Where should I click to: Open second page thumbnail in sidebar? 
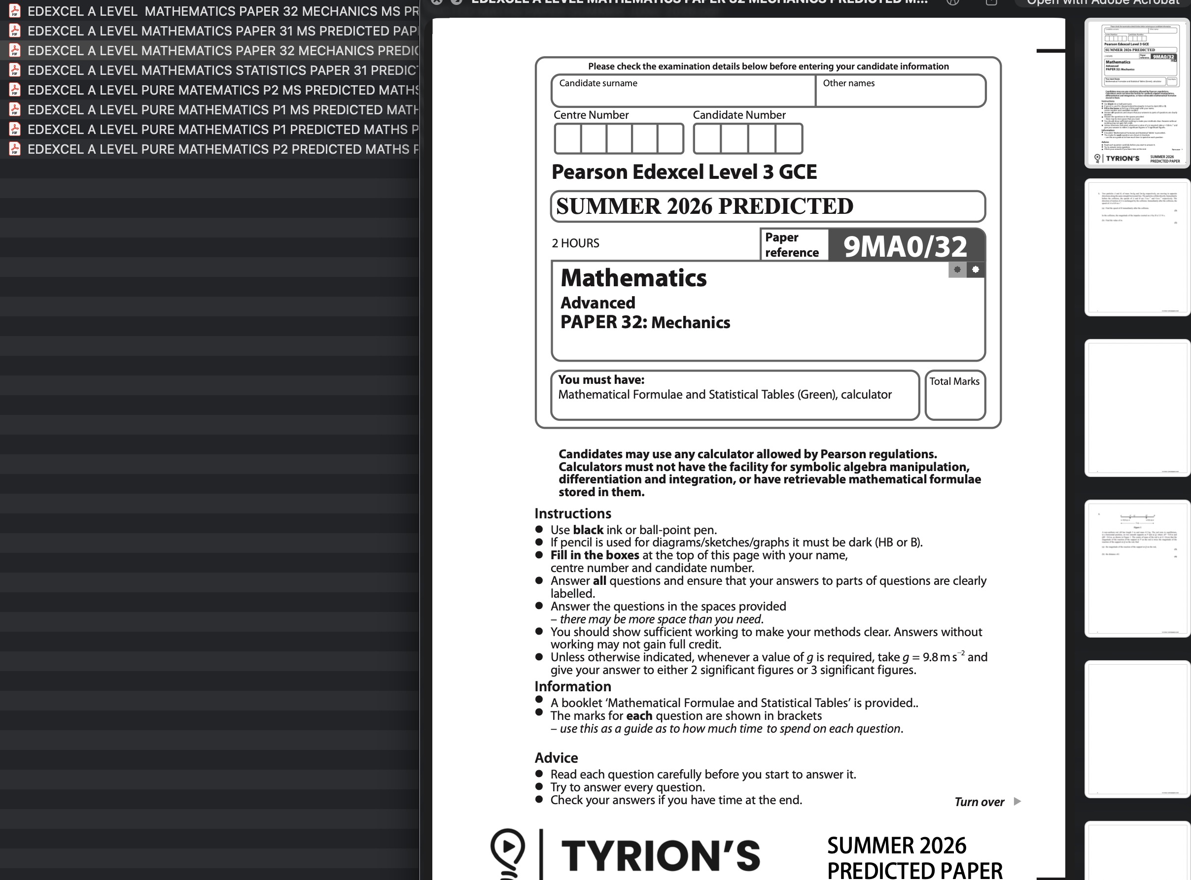coord(1137,248)
